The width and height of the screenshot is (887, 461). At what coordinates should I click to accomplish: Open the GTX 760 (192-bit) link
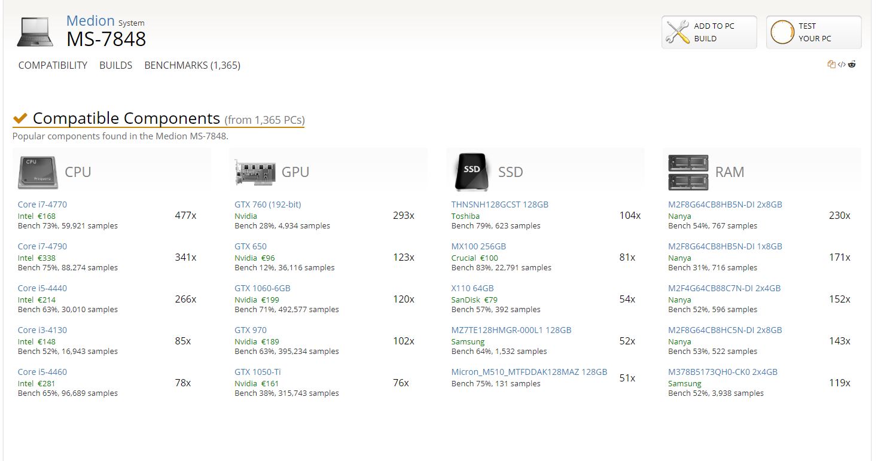pyautogui.click(x=268, y=204)
